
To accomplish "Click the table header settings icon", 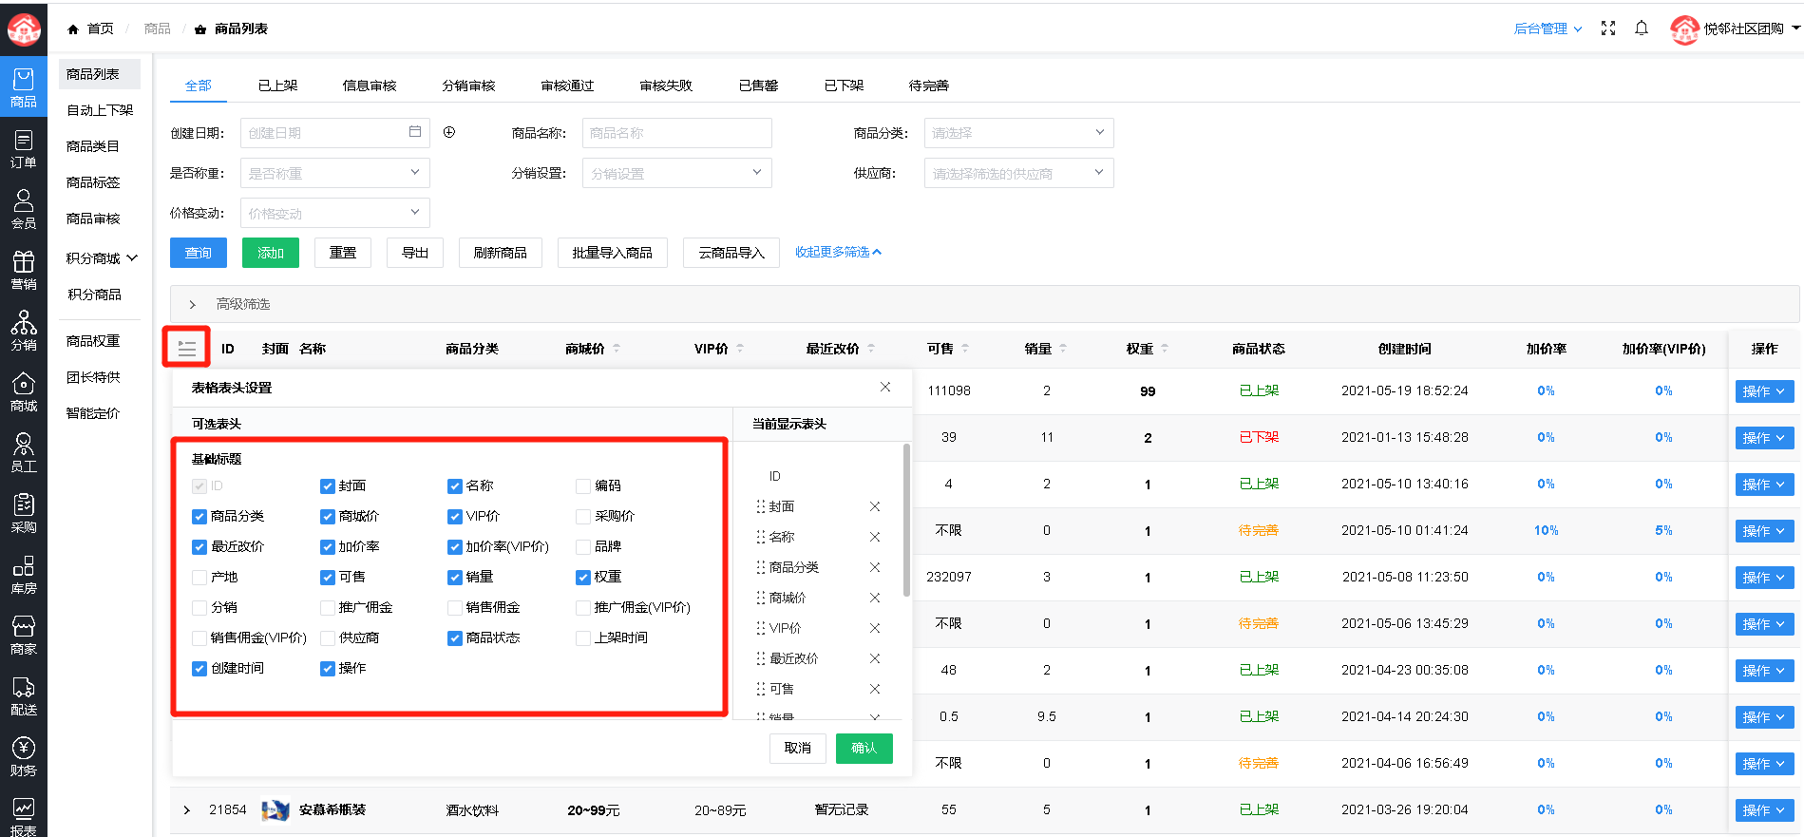I will pyautogui.click(x=187, y=349).
